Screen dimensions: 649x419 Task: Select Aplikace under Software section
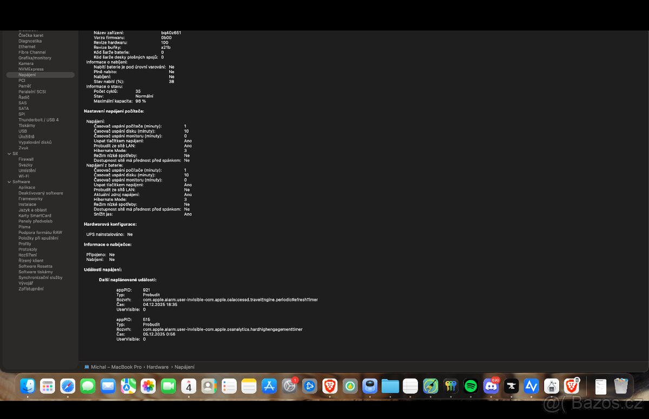click(27, 187)
